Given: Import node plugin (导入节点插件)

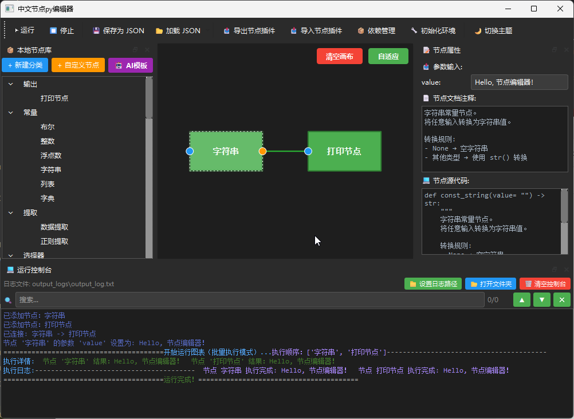Looking at the screenshot, I should (316, 31).
